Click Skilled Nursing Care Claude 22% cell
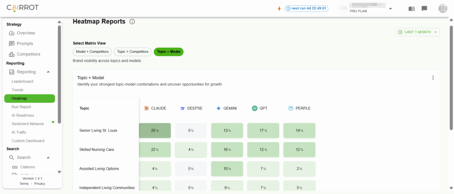This screenshot has height=194, width=454. click(155, 149)
